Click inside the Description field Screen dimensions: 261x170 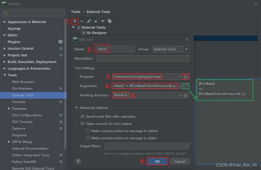[143, 59]
